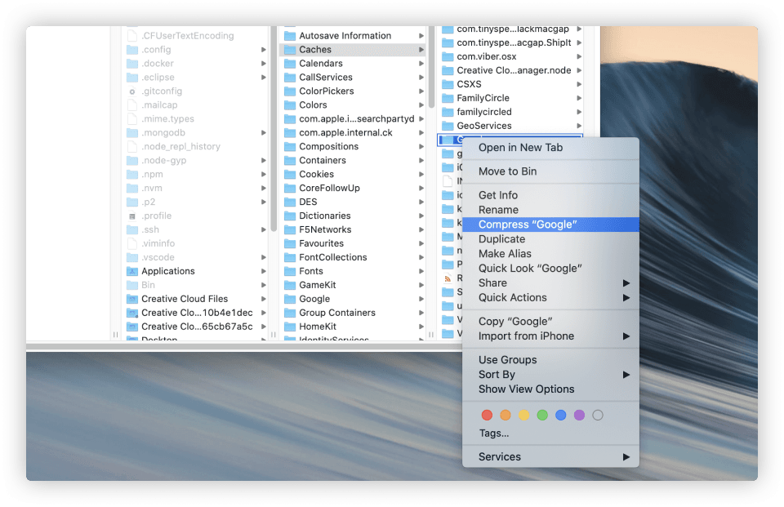Click the FamilyCircle folder icon

(x=448, y=98)
